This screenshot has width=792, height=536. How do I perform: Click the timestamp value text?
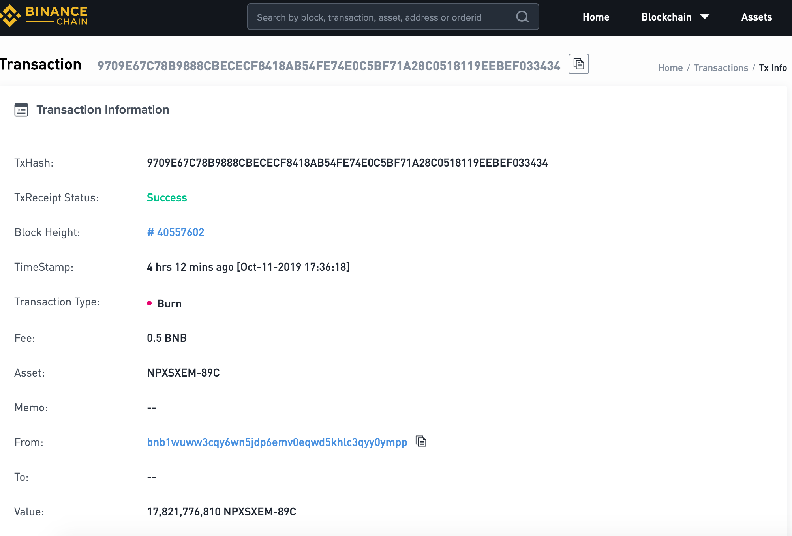[x=248, y=267]
